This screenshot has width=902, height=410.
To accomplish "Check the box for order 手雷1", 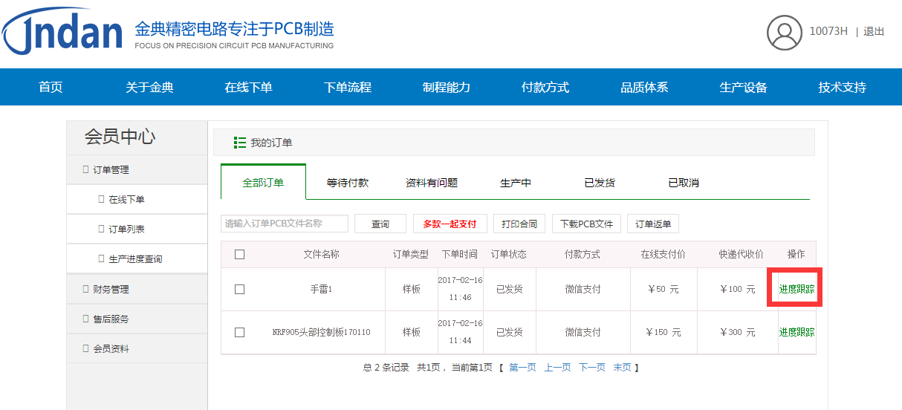I will point(239,289).
